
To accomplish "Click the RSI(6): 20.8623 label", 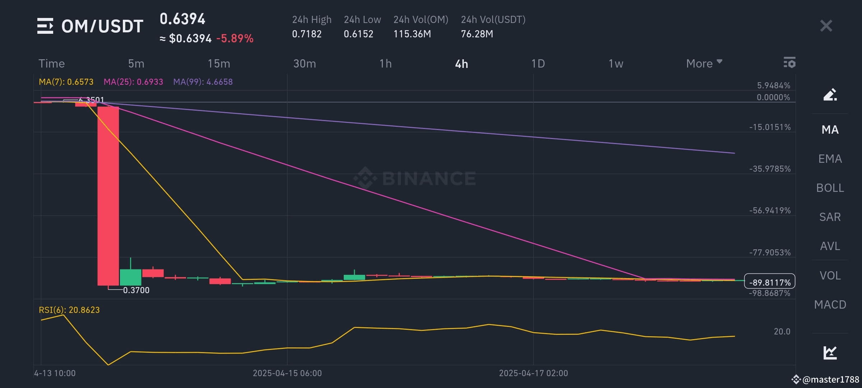I will click(x=69, y=310).
